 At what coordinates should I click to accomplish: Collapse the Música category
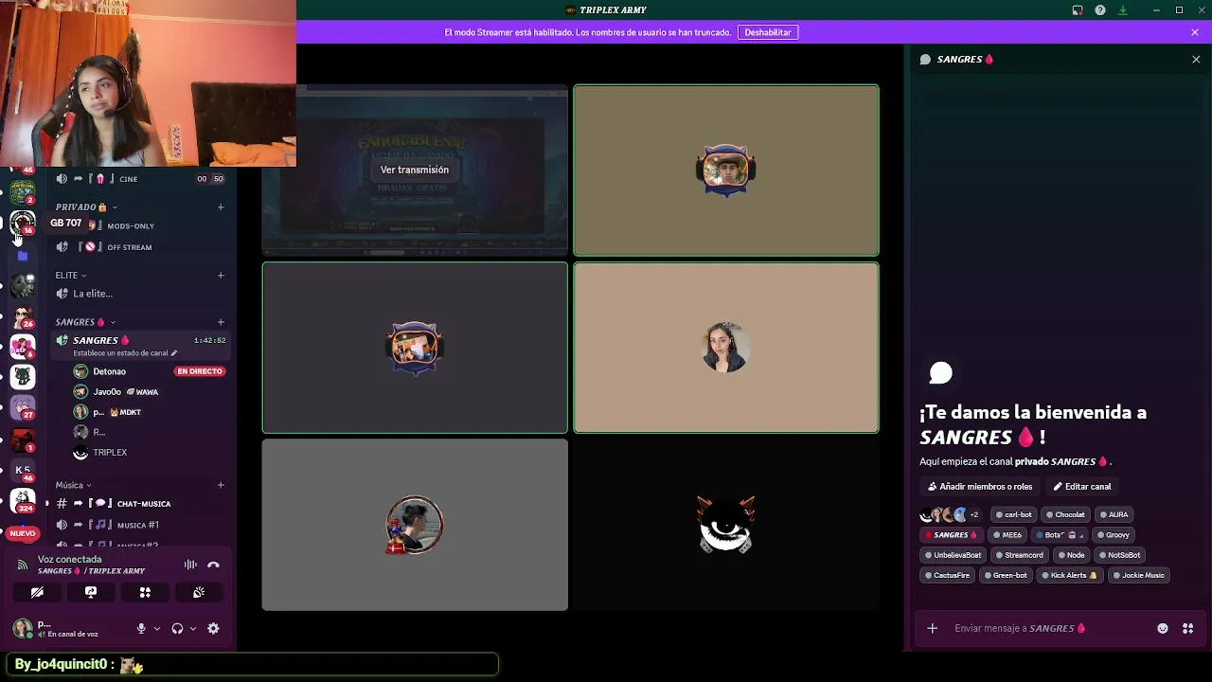tap(73, 484)
